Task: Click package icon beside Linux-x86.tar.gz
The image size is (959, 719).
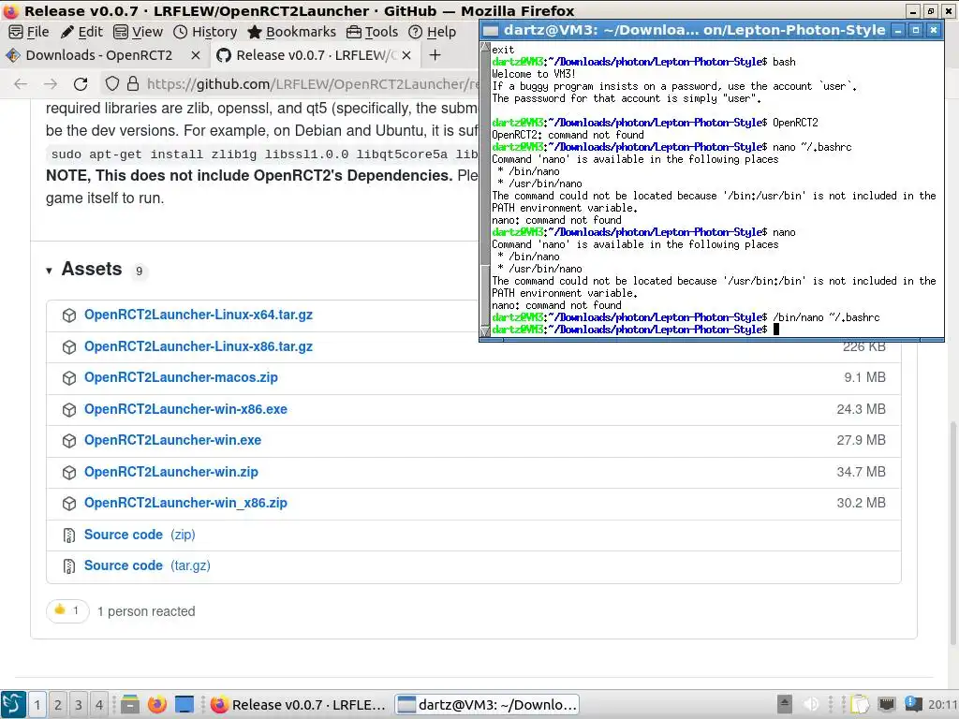Action: [69, 347]
